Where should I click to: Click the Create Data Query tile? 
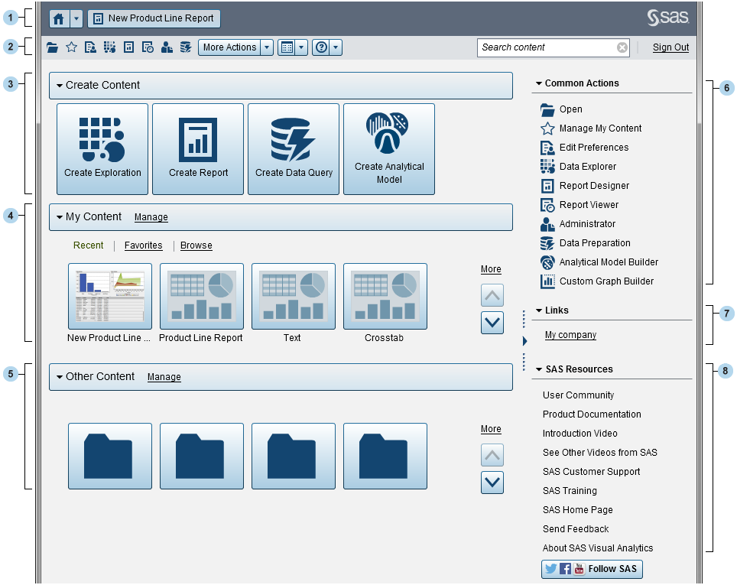coord(294,149)
